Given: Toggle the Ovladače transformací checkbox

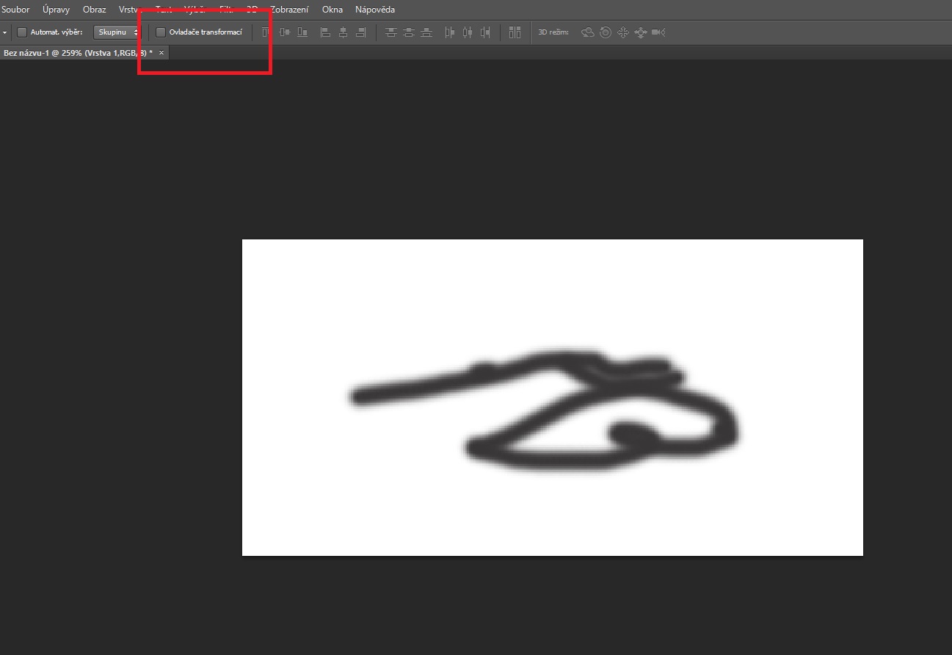Looking at the screenshot, I should coord(161,32).
